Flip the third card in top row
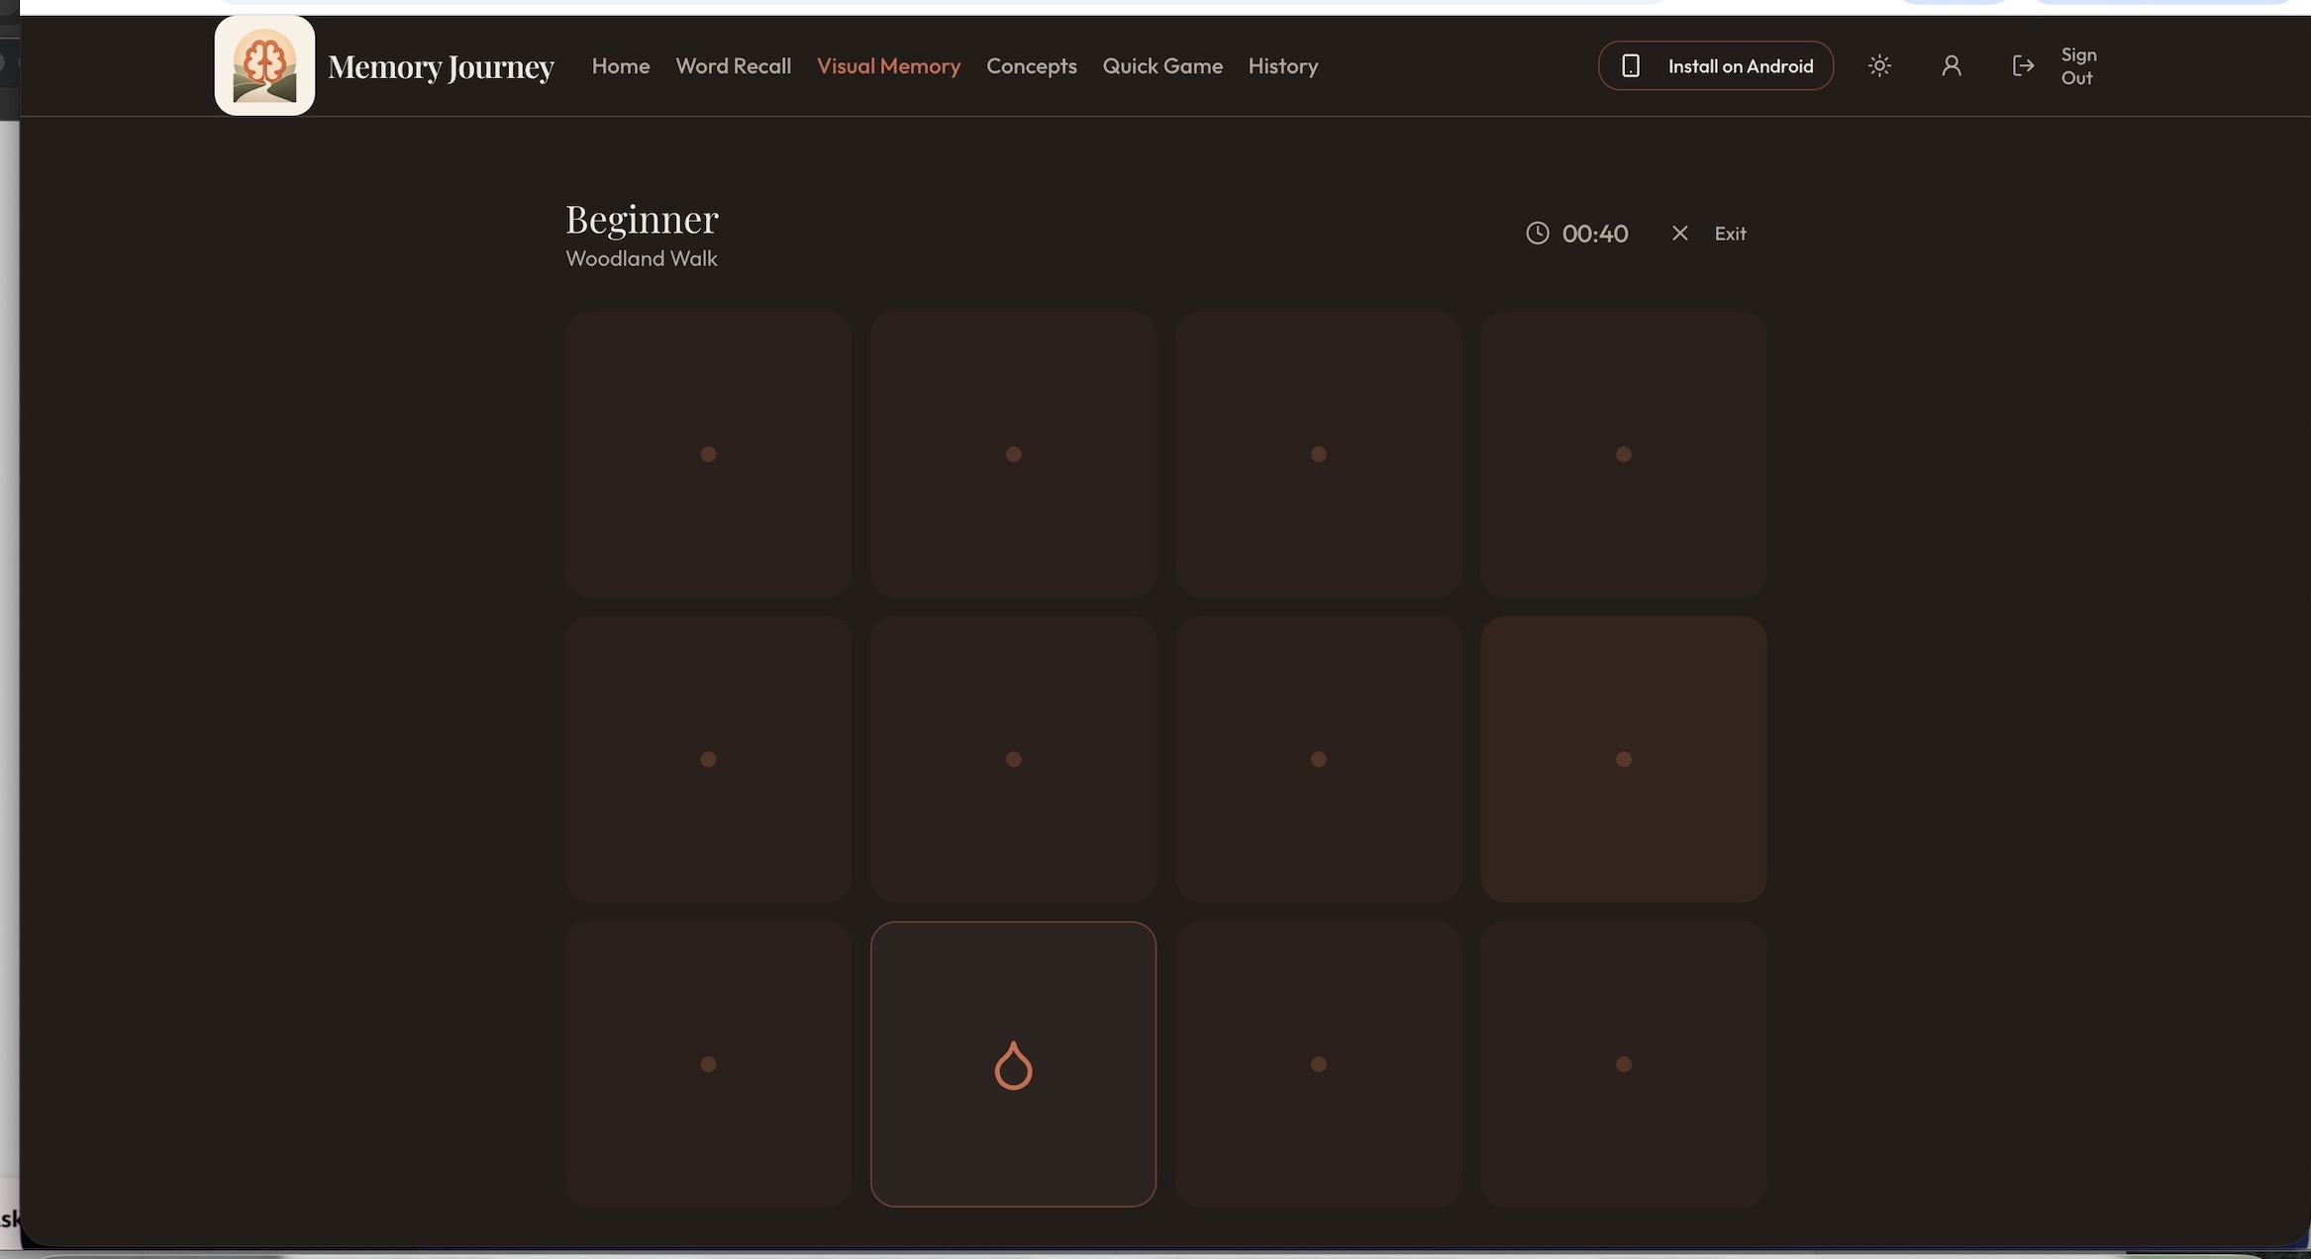 (1318, 454)
